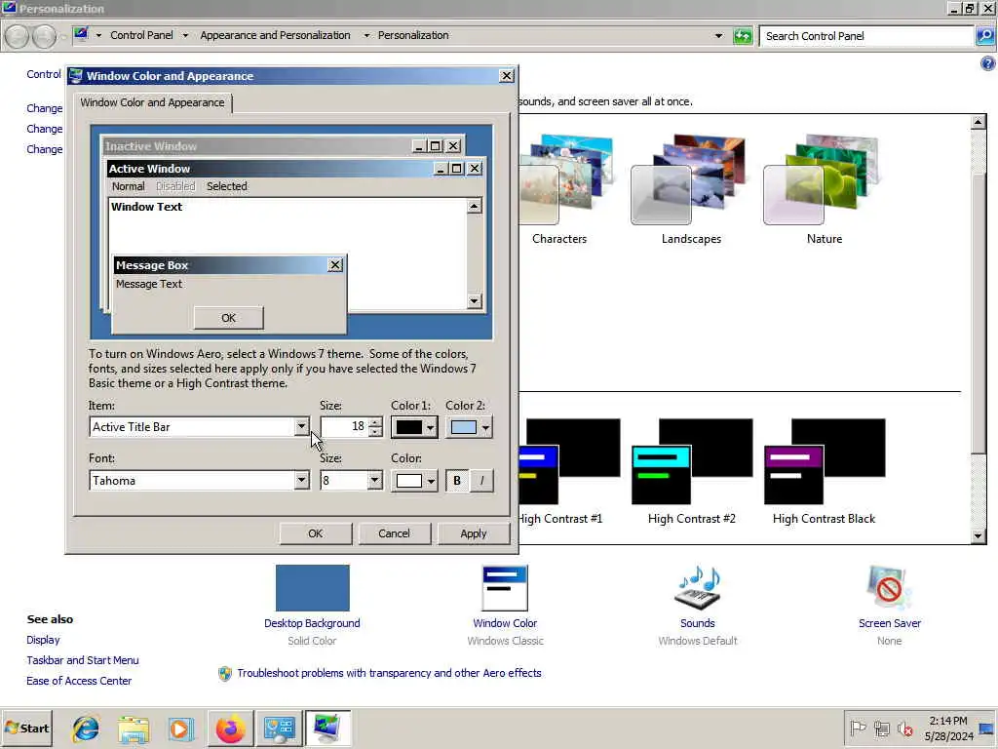Click the item Size value field showing 18
The width and height of the screenshot is (998, 749).
344,427
